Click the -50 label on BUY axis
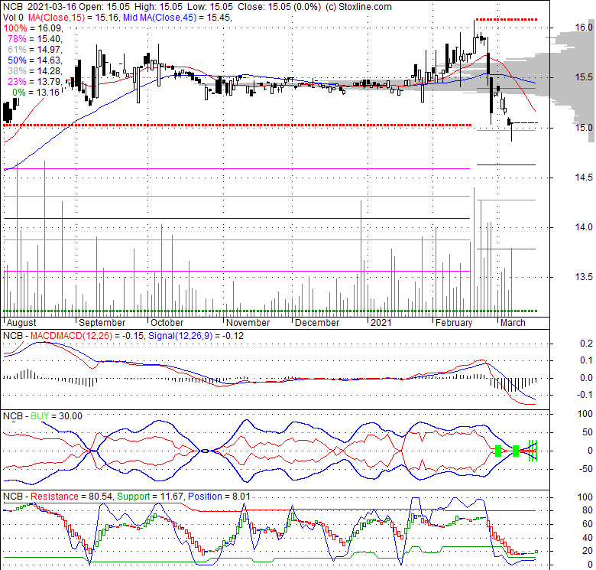This screenshot has height=570, width=596. pos(585,469)
